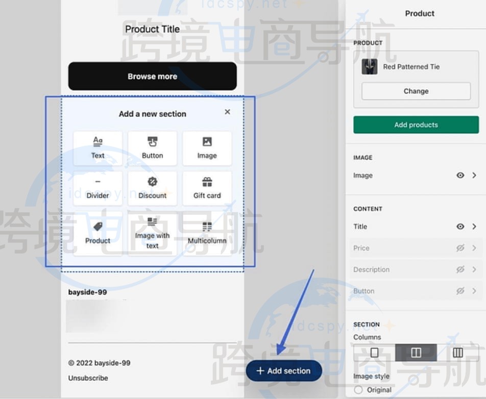Insert a Multicolumn section
This screenshot has height=399, width=486.
tap(207, 234)
